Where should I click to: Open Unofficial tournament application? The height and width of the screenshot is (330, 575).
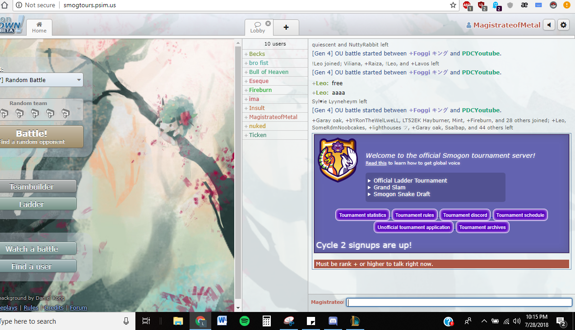coord(414,227)
